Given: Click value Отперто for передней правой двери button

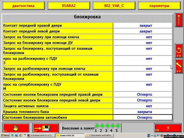Looking at the screenshot, I should (145, 95).
